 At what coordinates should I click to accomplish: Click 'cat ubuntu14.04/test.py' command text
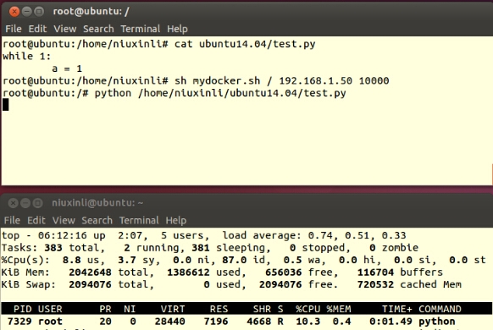pyautogui.click(x=245, y=44)
